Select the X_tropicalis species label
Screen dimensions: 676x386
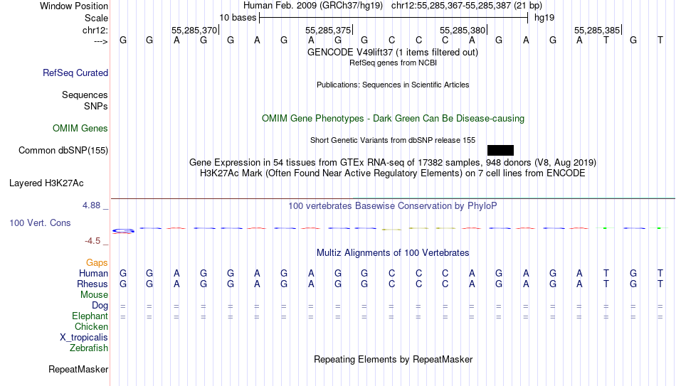point(84,338)
